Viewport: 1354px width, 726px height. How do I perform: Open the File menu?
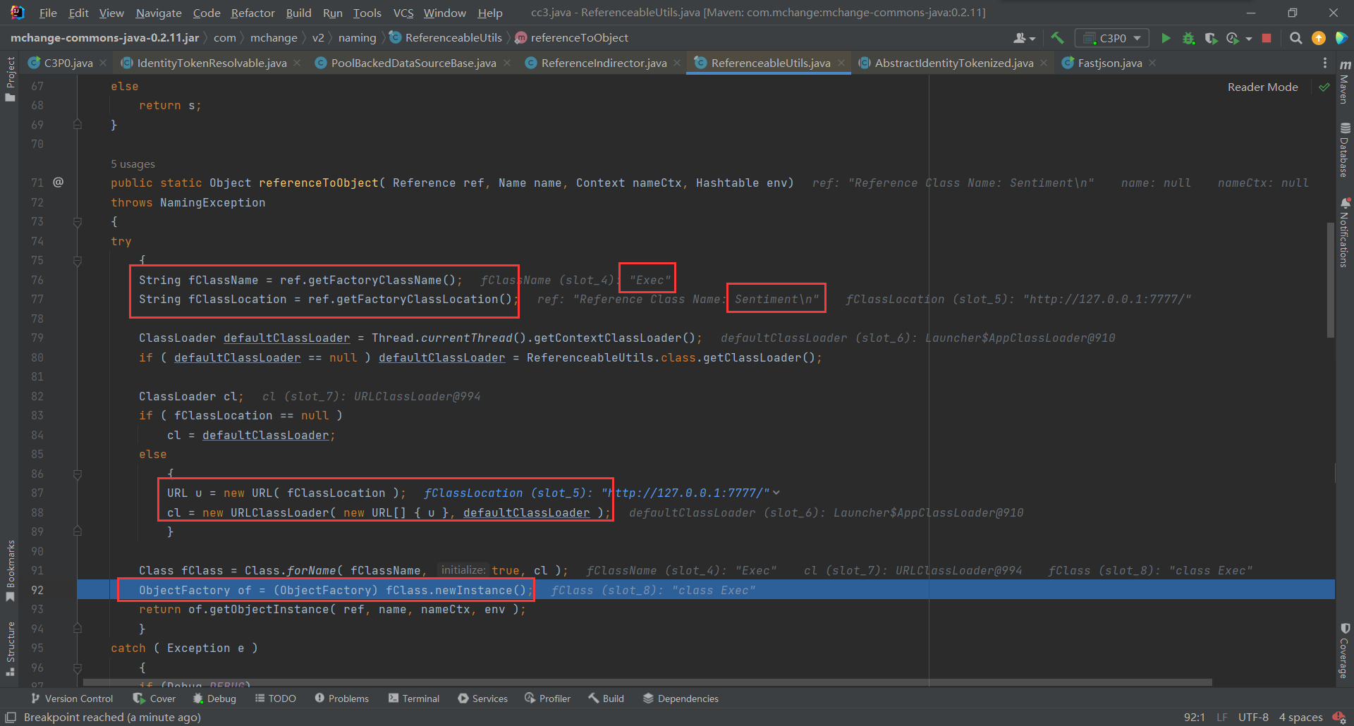click(48, 13)
